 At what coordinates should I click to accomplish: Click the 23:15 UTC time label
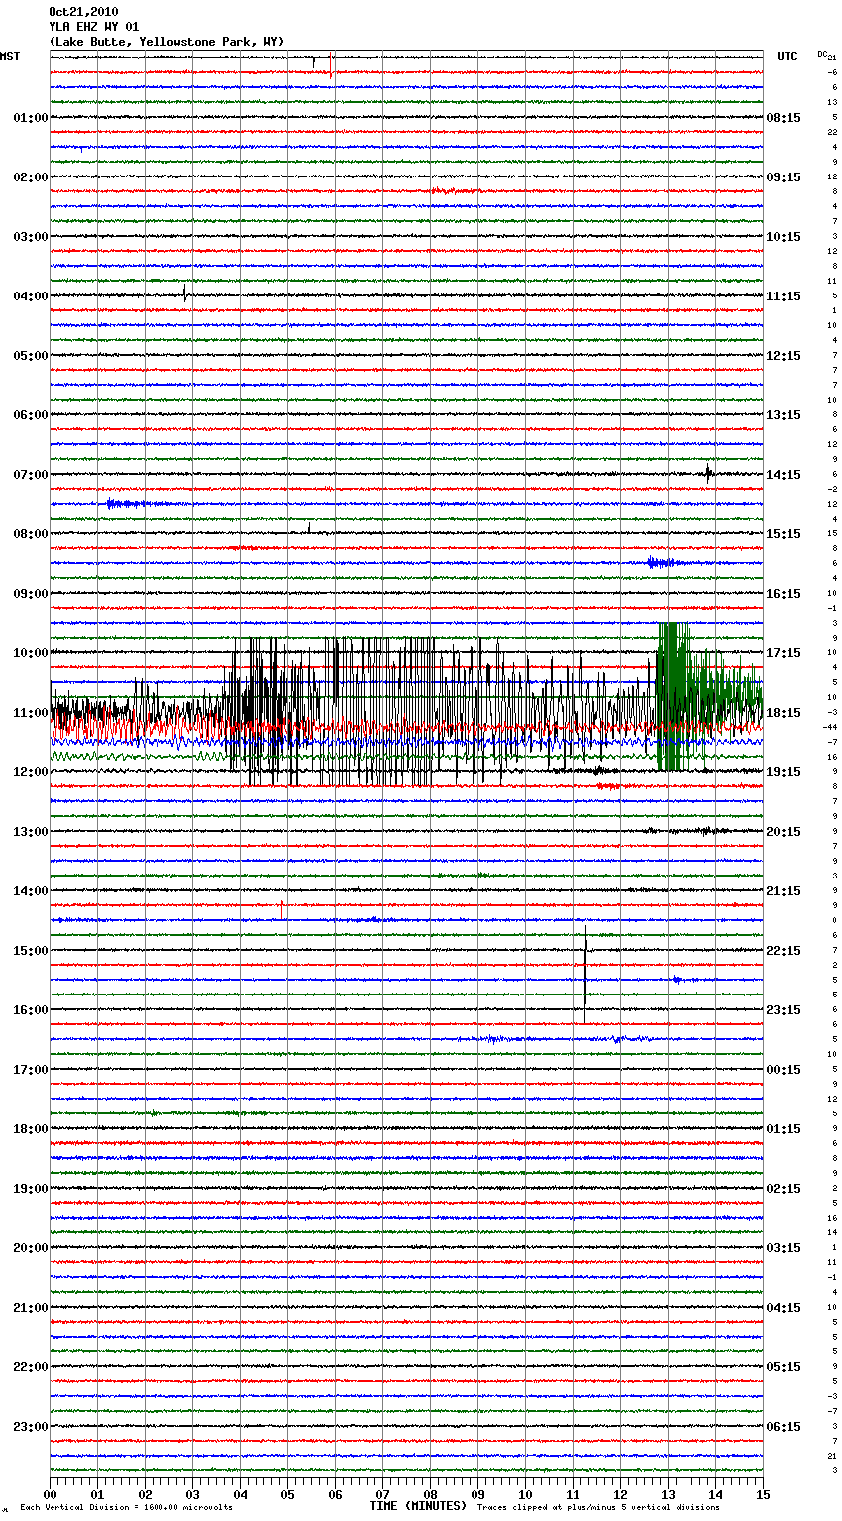pos(784,1010)
